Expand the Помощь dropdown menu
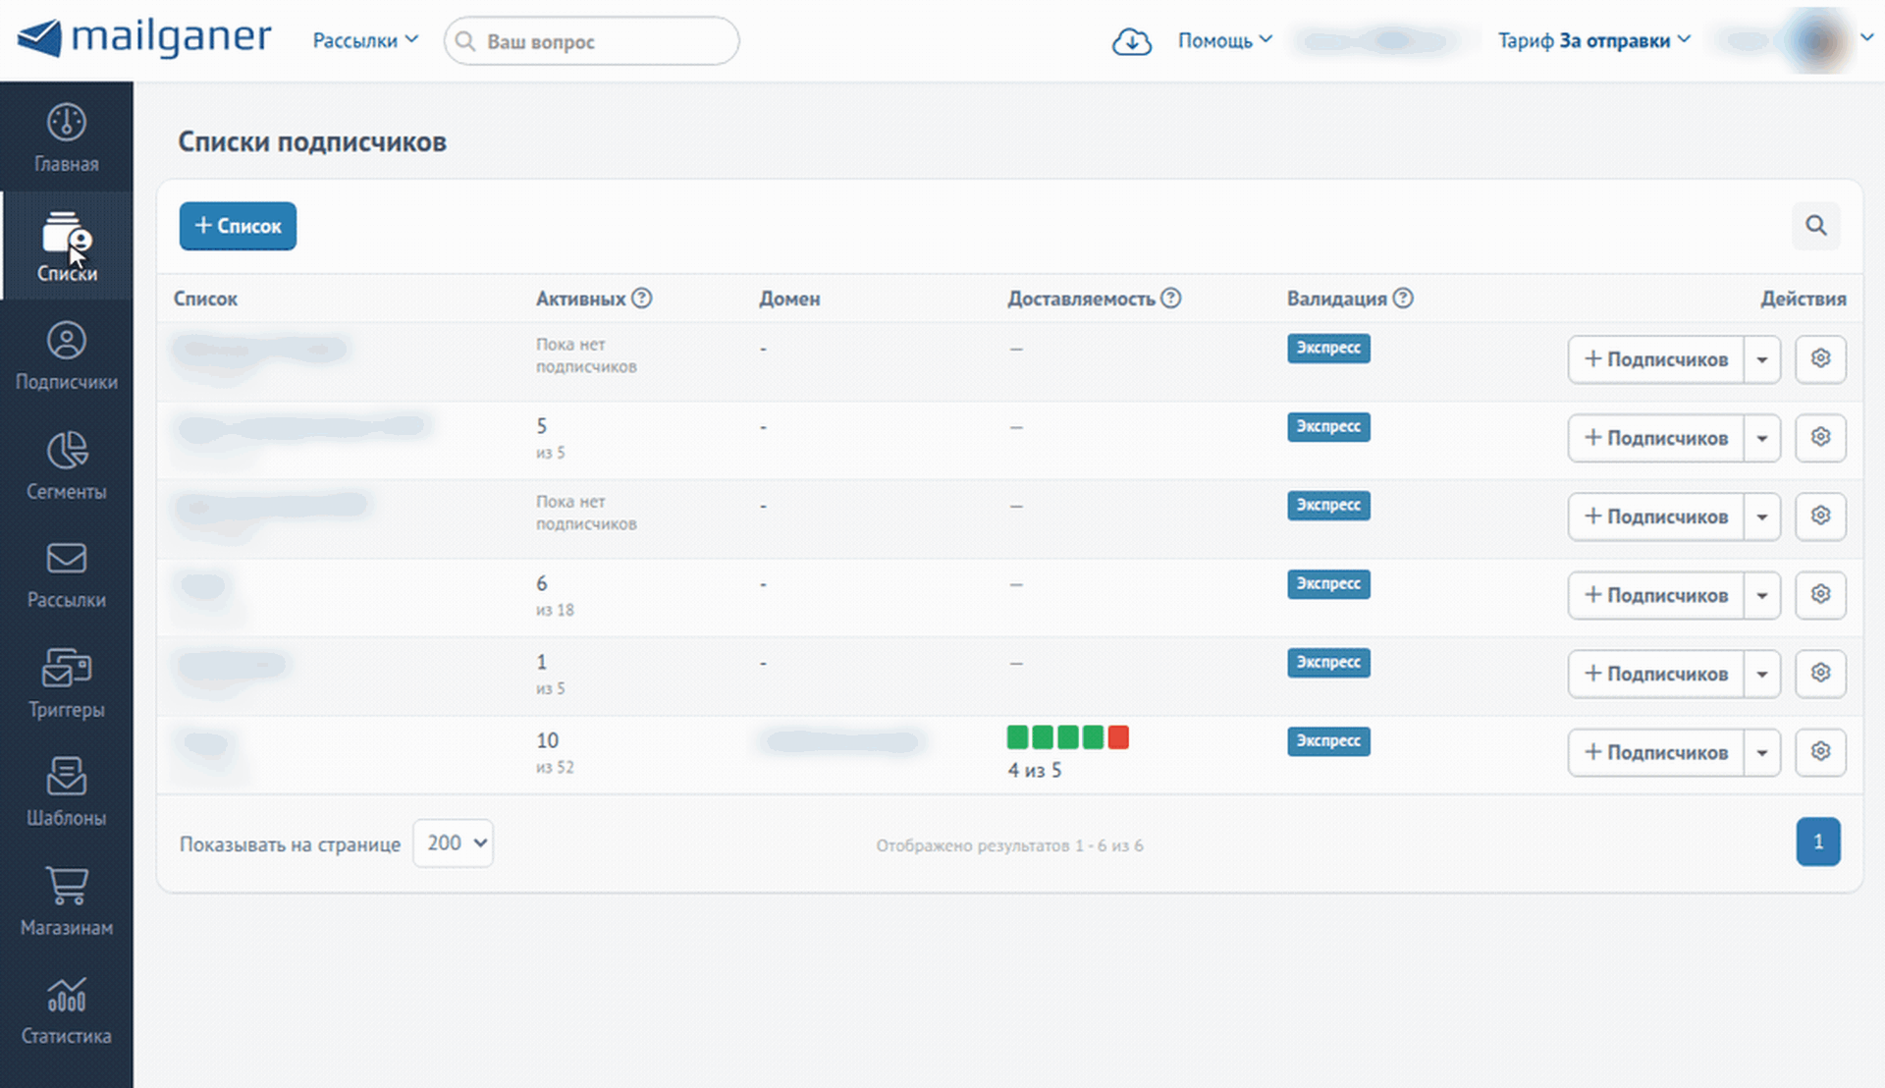Screen dimensions: 1885x1088 coord(1225,40)
